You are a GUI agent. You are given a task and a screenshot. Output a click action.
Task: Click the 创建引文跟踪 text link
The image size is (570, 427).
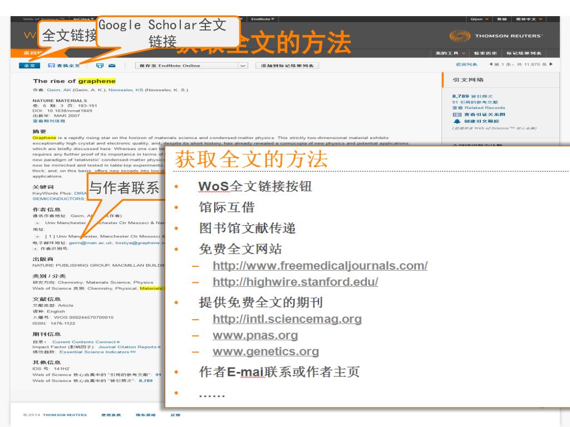[x=481, y=121]
